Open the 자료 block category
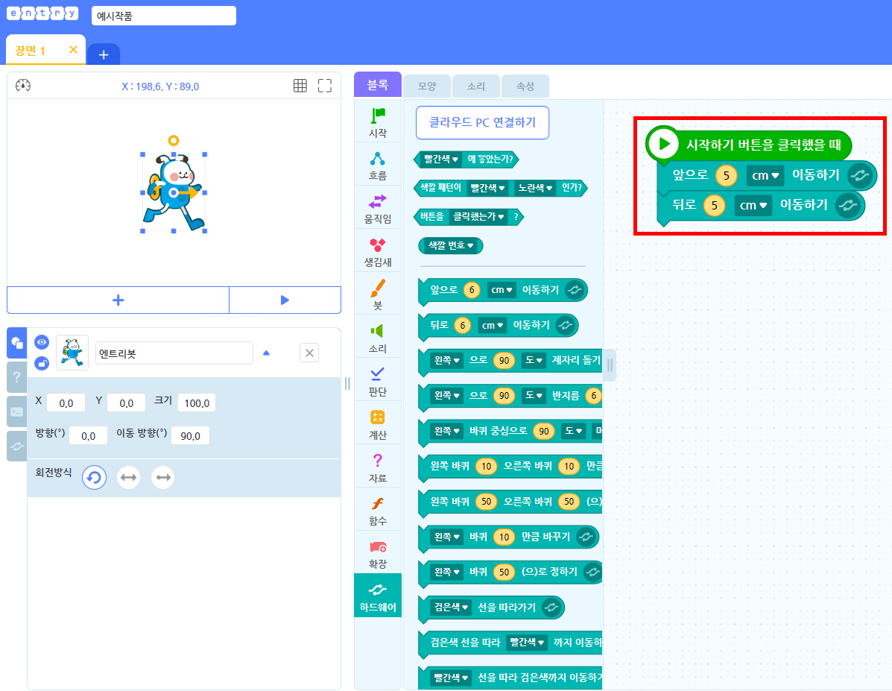Viewport: 892px width, 691px height. click(378, 468)
